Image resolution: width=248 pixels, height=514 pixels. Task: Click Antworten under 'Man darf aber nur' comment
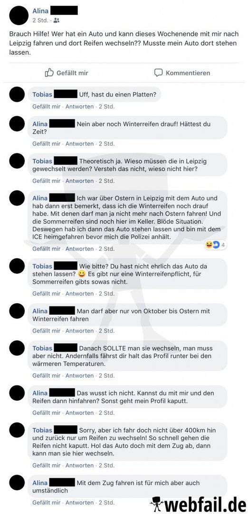pyautogui.click(x=79, y=331)
